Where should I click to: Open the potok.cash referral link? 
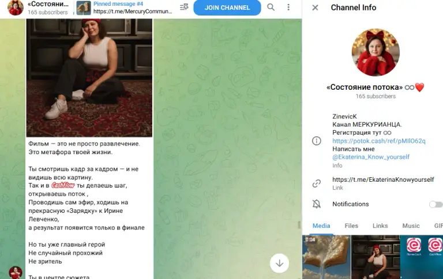(378, 141)
